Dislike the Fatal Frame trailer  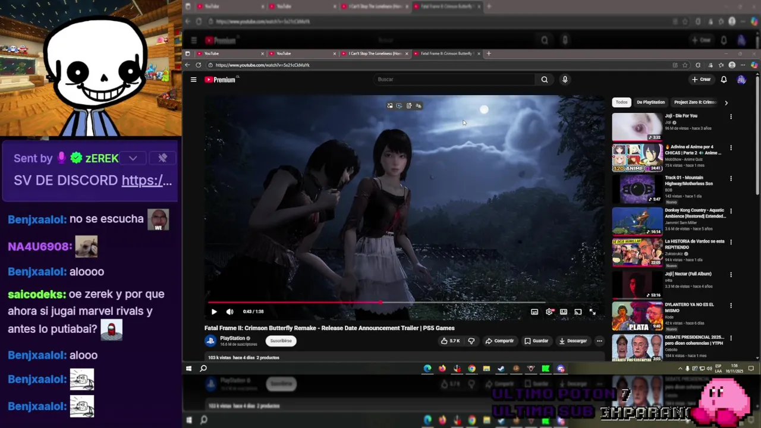click(x=471, y=341)
